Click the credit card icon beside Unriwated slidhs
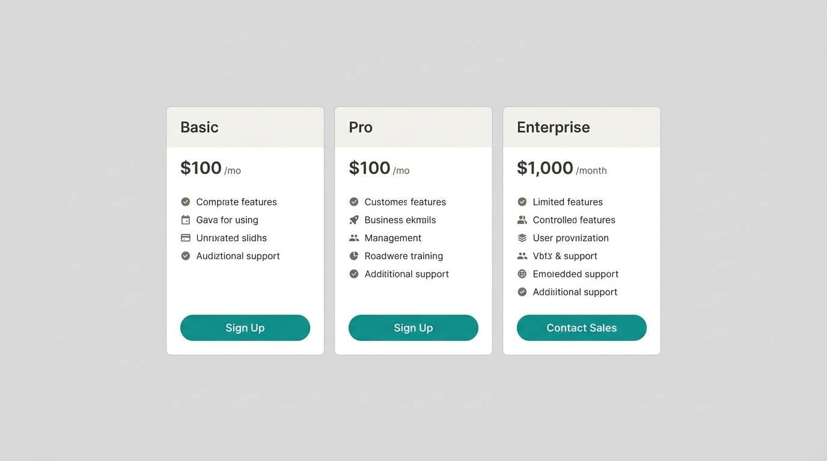Image resolution: width=827 pixels, height=461 pixels. point(185,238)
